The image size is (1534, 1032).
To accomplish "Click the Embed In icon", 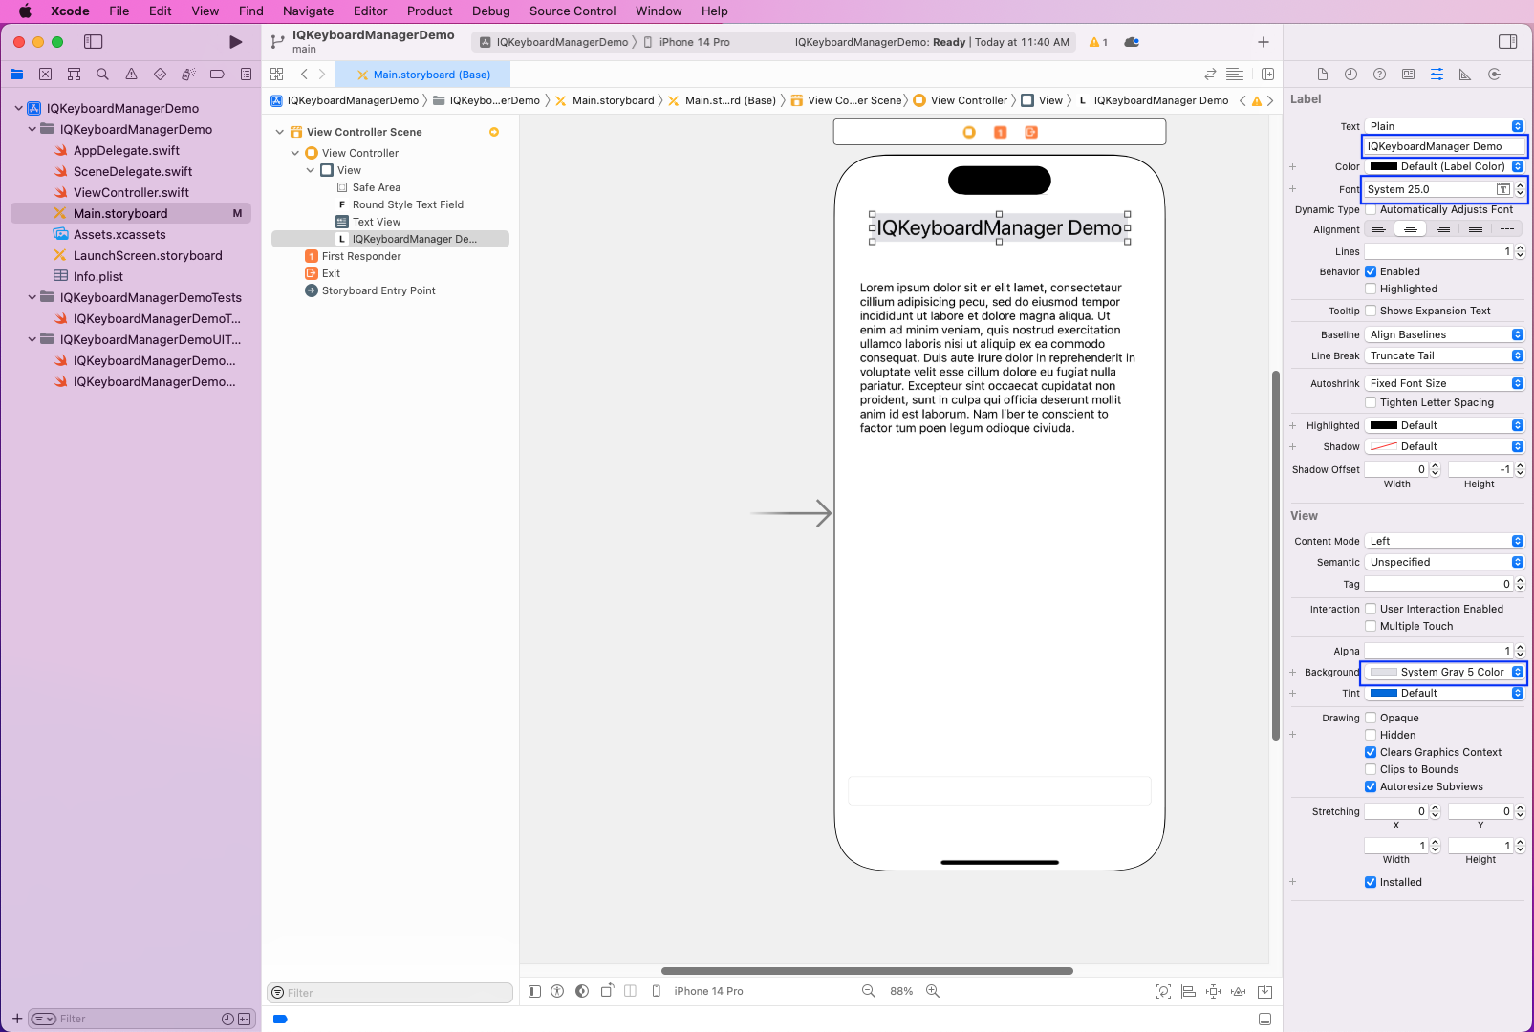I will pyautogui.click(x=1264, y=991).
